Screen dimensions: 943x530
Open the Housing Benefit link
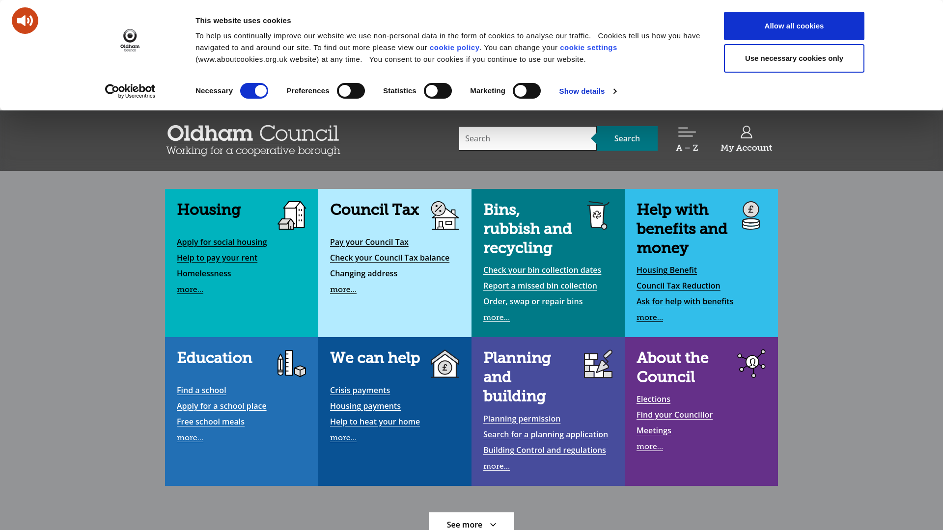tap(666, 270)
